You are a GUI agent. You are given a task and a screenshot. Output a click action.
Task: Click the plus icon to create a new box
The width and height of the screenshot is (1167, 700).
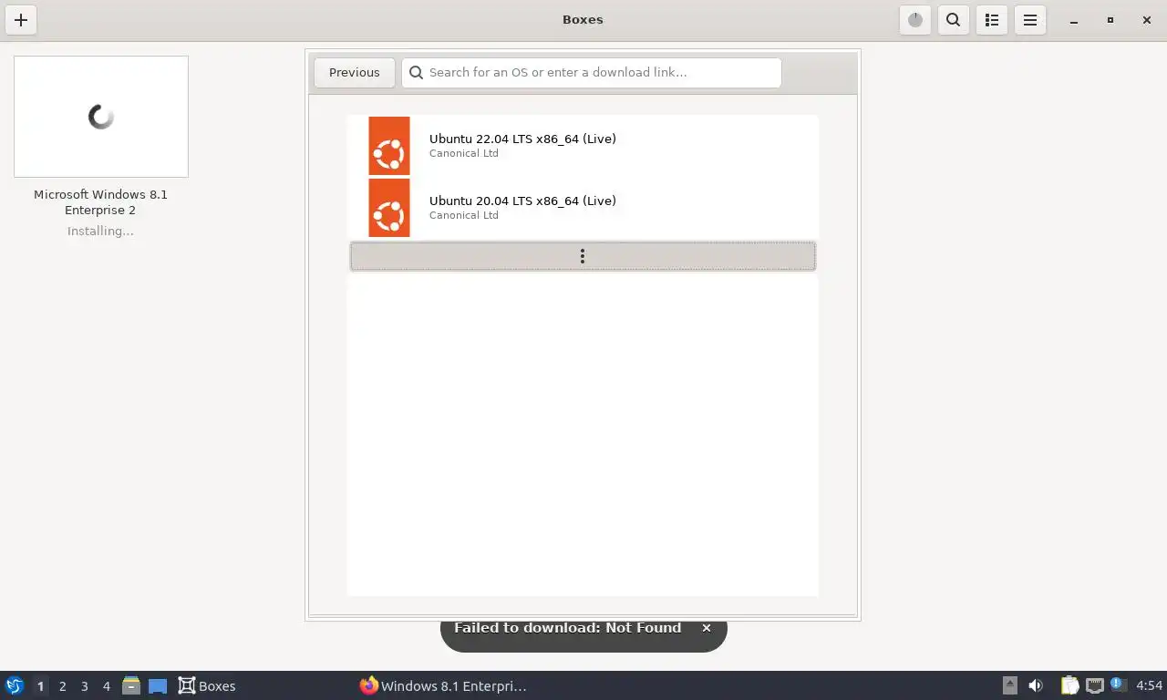[21, 20]
